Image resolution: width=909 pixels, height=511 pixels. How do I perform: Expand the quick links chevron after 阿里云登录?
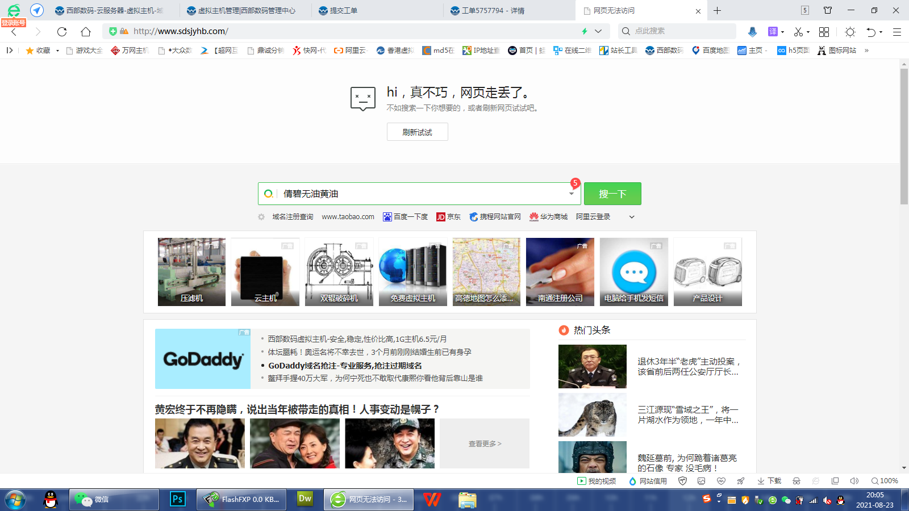[x=631, y=217]
